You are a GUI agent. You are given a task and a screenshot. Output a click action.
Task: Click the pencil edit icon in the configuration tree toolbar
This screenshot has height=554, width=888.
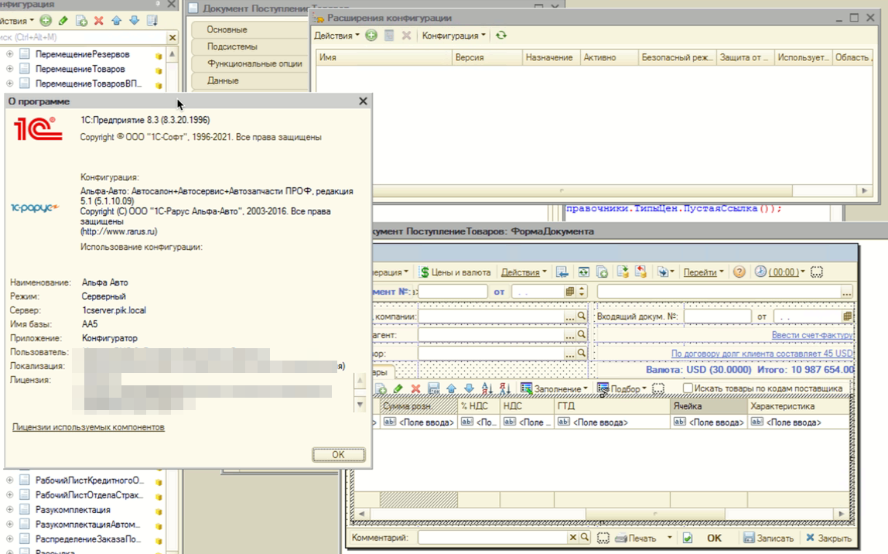pyautogui.click(x=63, y=21)
